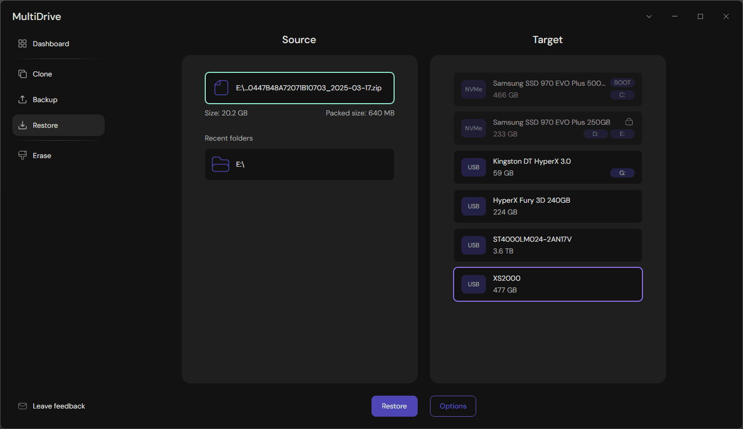
Task: Switch to the Clone section
Action: tap(43, 74)
